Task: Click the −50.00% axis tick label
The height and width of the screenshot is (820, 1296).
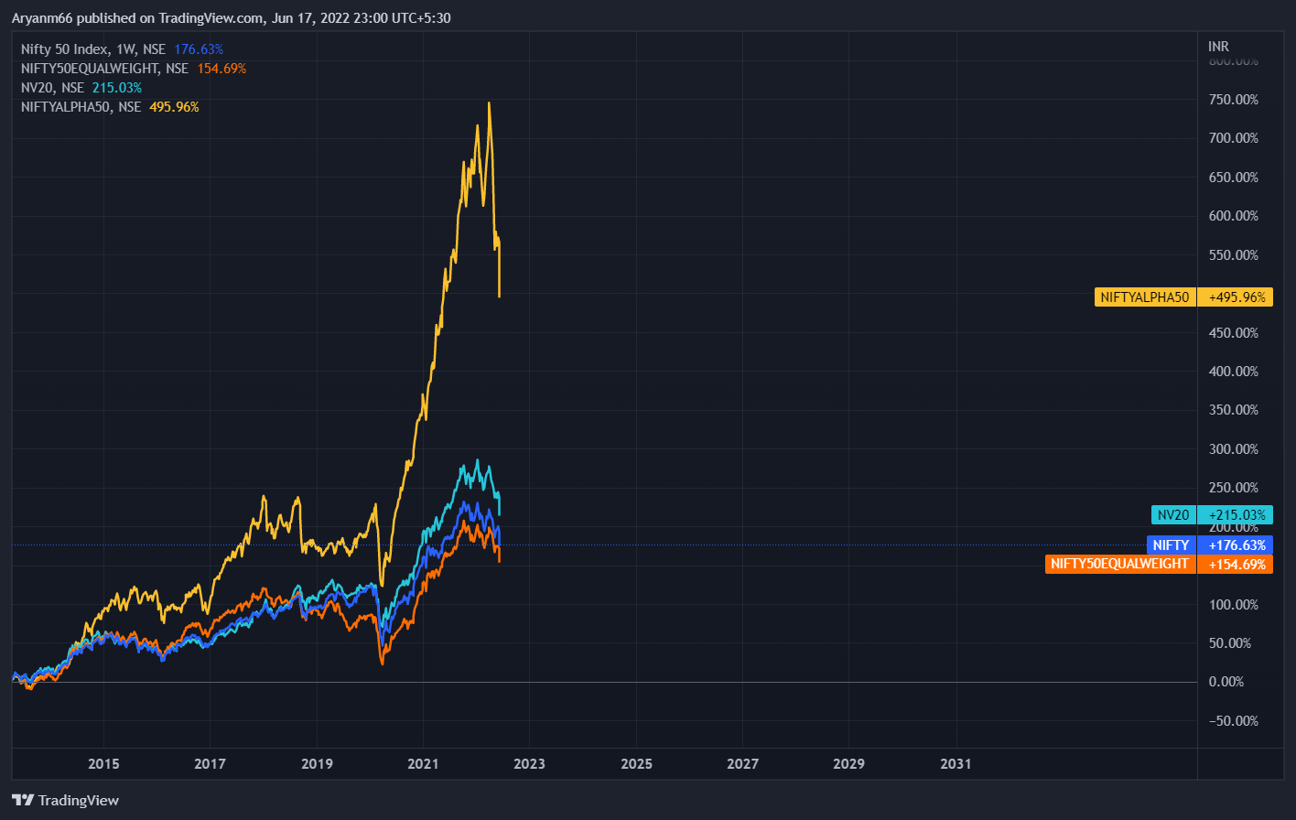Action: pyautogui.click(x=1232, y=721)
